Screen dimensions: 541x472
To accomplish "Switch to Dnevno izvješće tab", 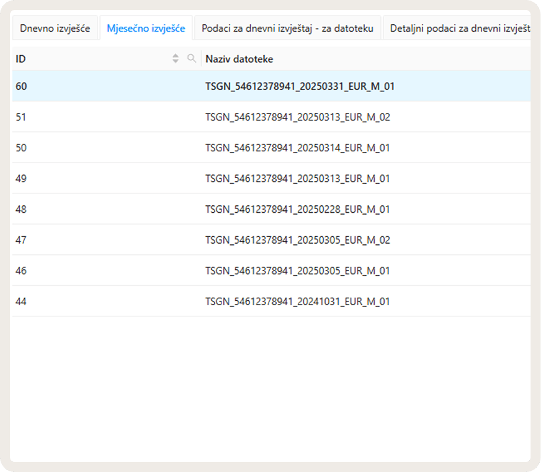I will (x=55, y=28).
